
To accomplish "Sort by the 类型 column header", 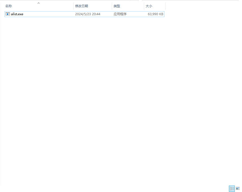I will click(x=117, y=6).
